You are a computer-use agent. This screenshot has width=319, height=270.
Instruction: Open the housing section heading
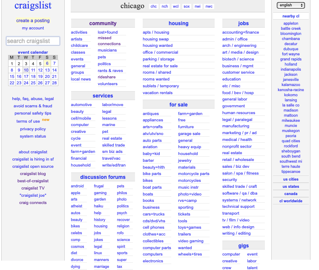[178, 23]
